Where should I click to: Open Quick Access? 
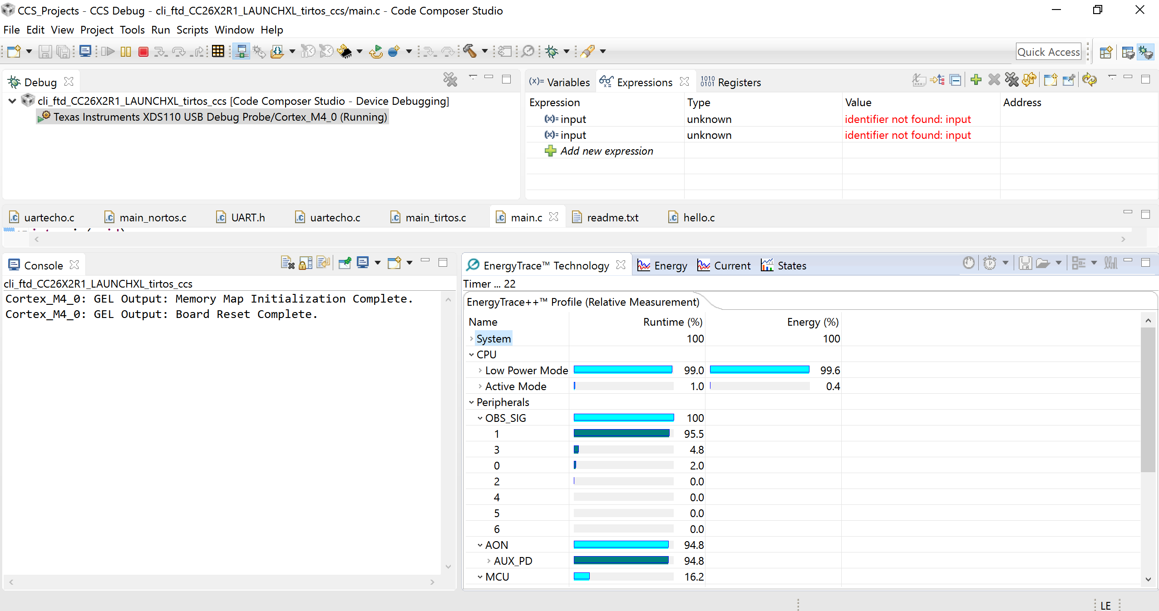click(1048, 51)
